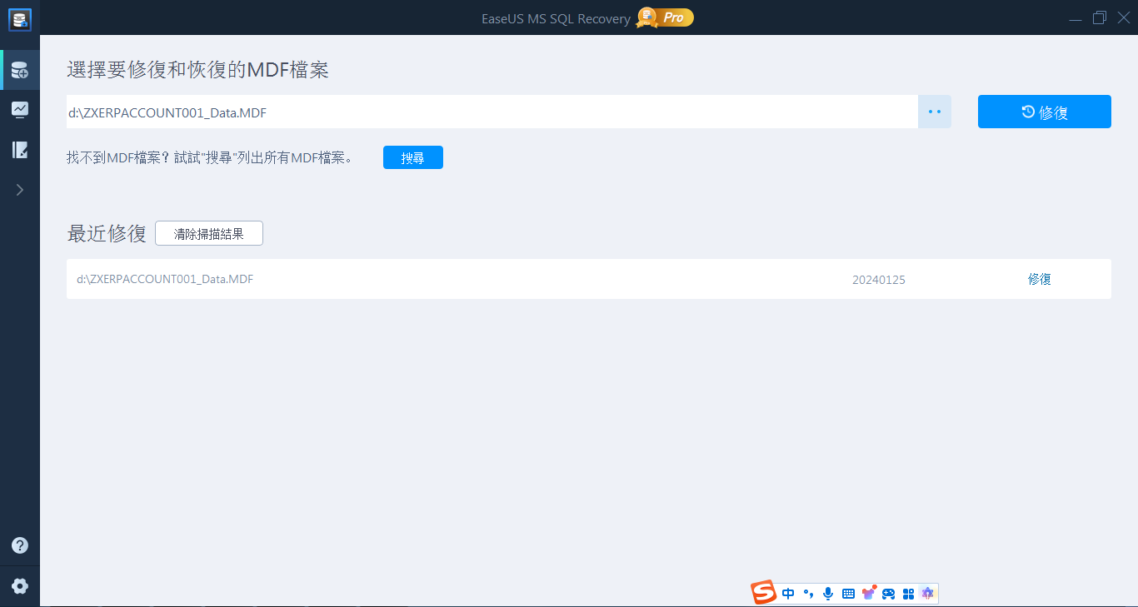Click the 搜尋 search button
The width and height of the screenshot is (1138, 607).
pos(413,157)
